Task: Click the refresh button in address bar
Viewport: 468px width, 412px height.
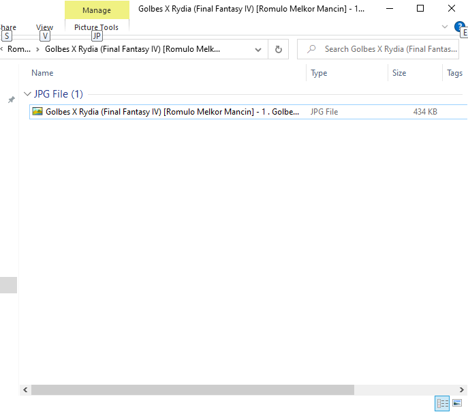Action: (278, 49)
